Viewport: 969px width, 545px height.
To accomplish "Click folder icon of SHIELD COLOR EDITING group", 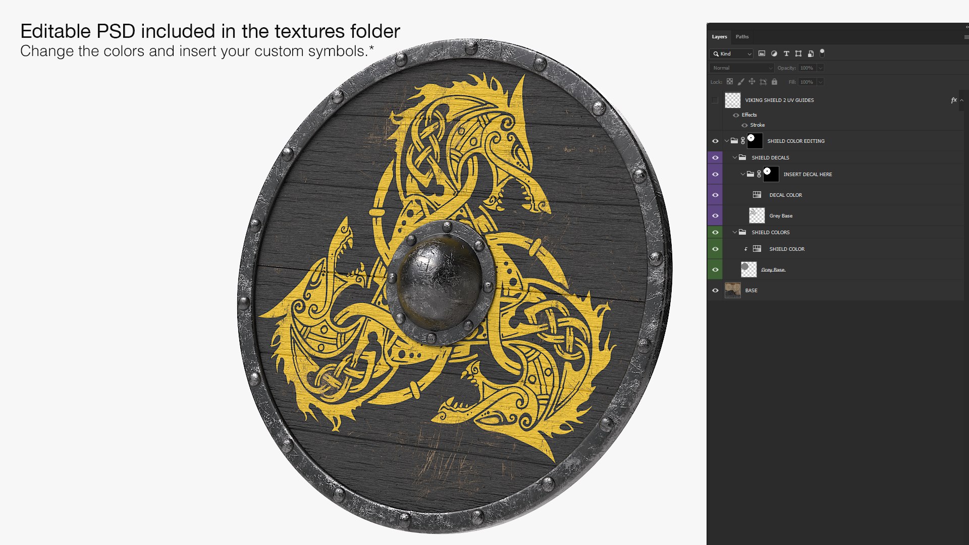I will tap(734, 141).
